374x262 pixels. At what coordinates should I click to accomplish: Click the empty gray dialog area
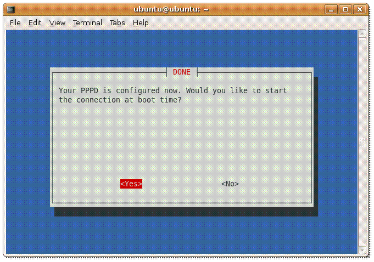tap(182, 140)
